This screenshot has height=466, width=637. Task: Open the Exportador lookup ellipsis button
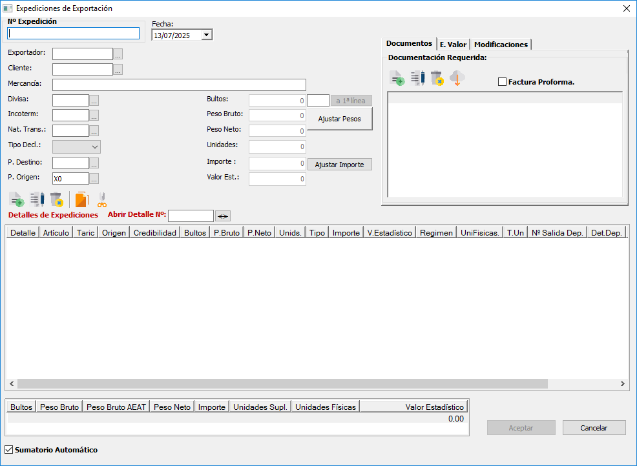(x=118, y=54)
